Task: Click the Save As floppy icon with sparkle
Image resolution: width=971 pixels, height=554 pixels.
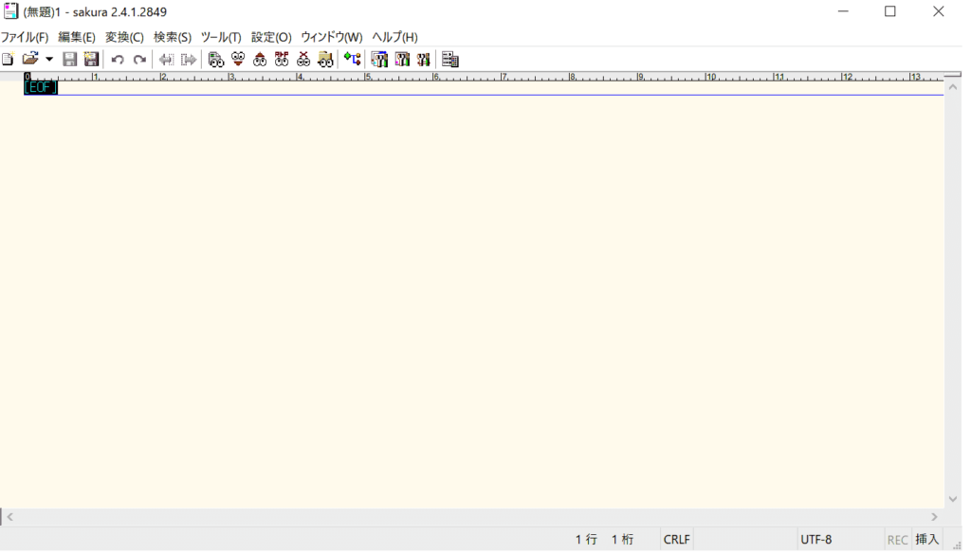Action: click(x=92, y=60)
